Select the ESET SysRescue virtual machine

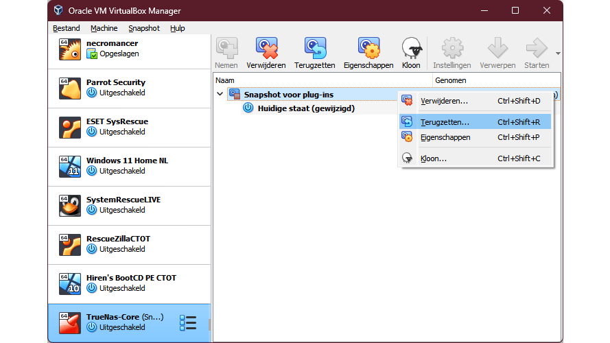pyautogui.click(x=129, y=128)
